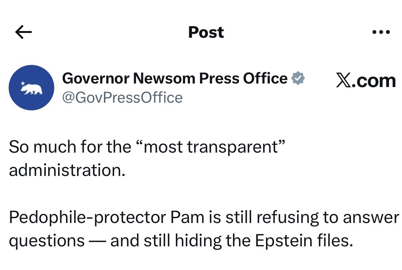Click the verified checkmark badge
402x270 pixels.
point(298,78)
